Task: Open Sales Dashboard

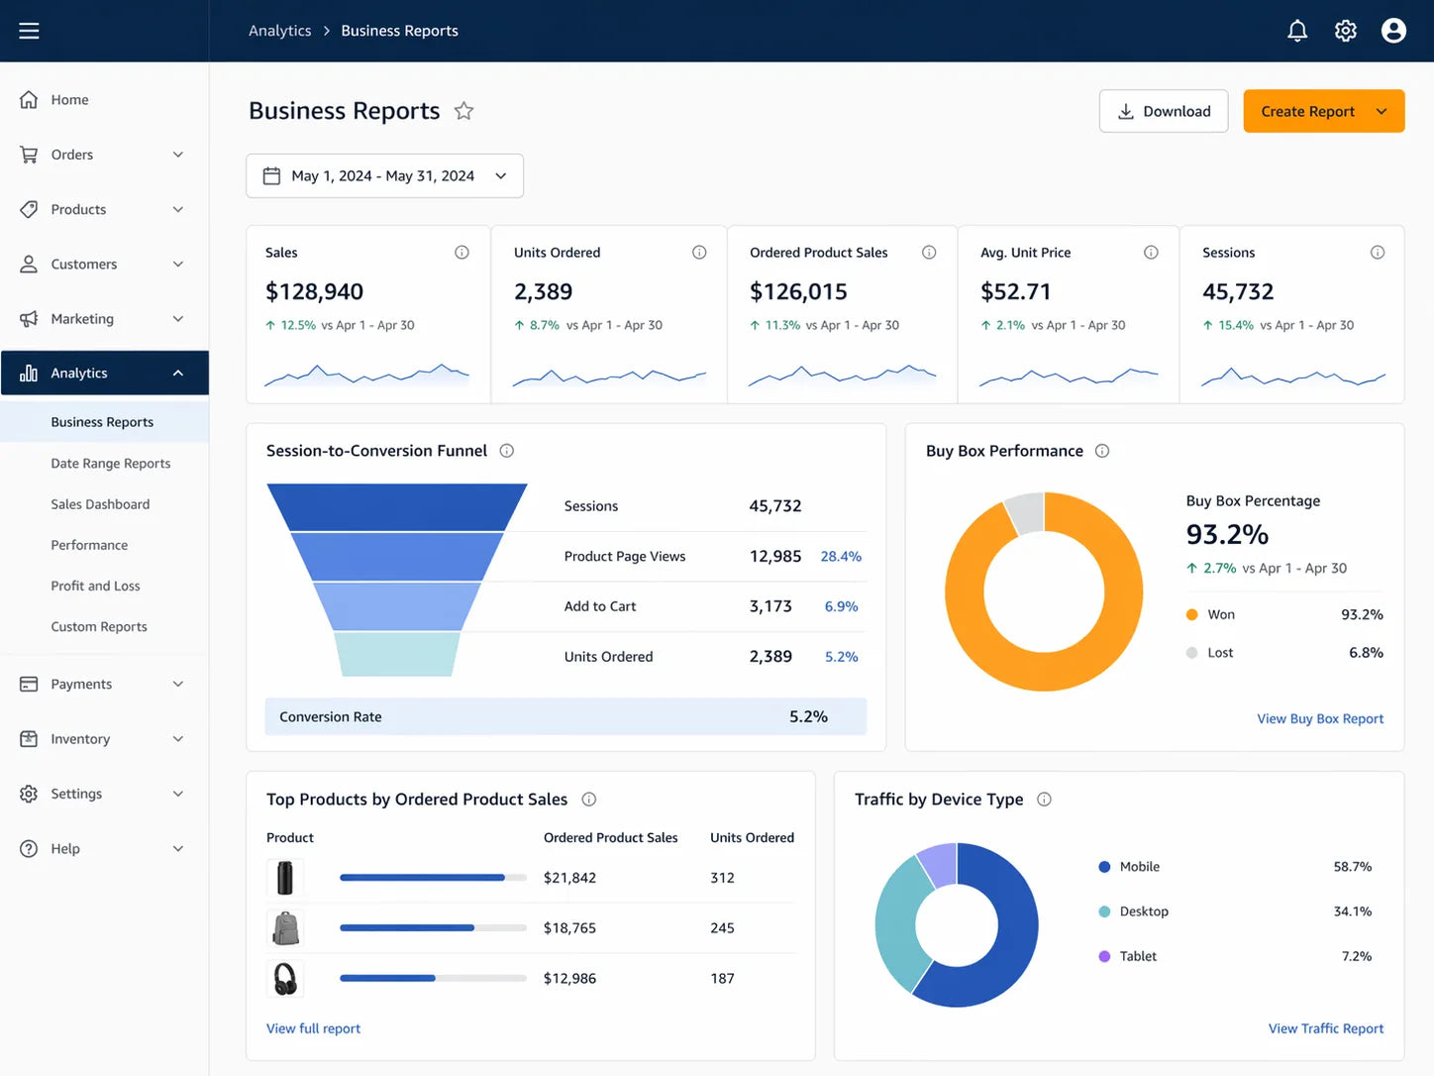Action: pyautogui.click(x=100, y=504)
